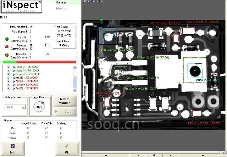227x157 pixels.
Task: Click the large plus zoom button
Action: point(106,155)
